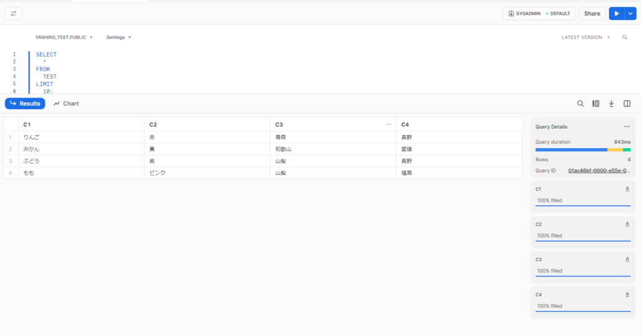Expand the LATEST VERSION dropdown

(x=585, y=37)
